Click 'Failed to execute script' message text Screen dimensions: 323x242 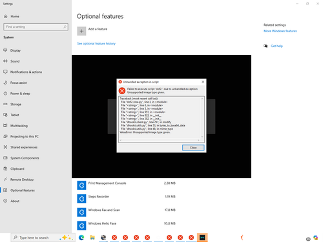pos(163,90)
